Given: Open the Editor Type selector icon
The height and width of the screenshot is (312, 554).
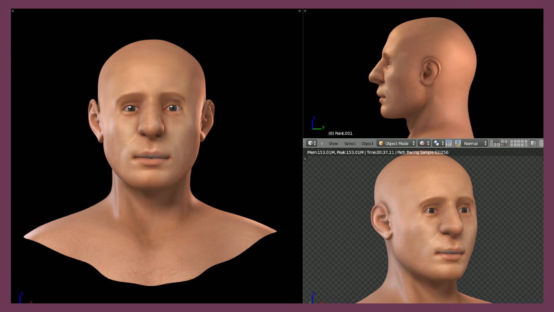Looking at the screenshot, I should [x=311, y=144].
